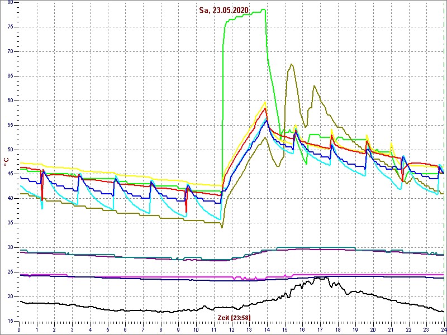
Task: Select the y-axis value 55
Action: pyautogui.click(x=9, y=125)
